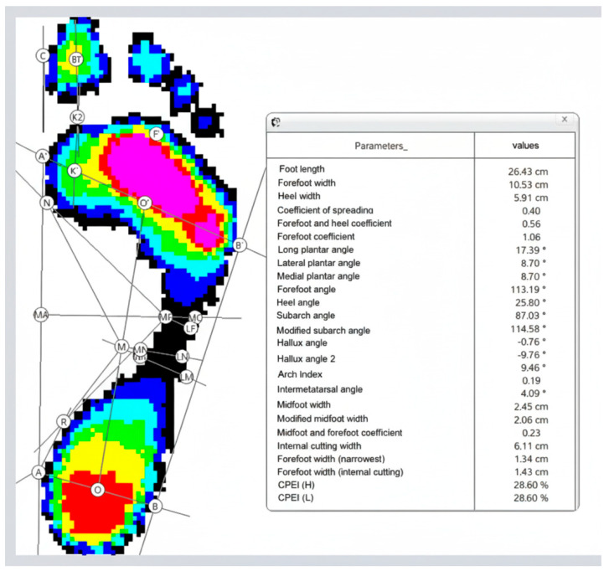This screenshot has height=571, width=609.
Task: Select the A marker at medial heel
Action: click(39, 472)
